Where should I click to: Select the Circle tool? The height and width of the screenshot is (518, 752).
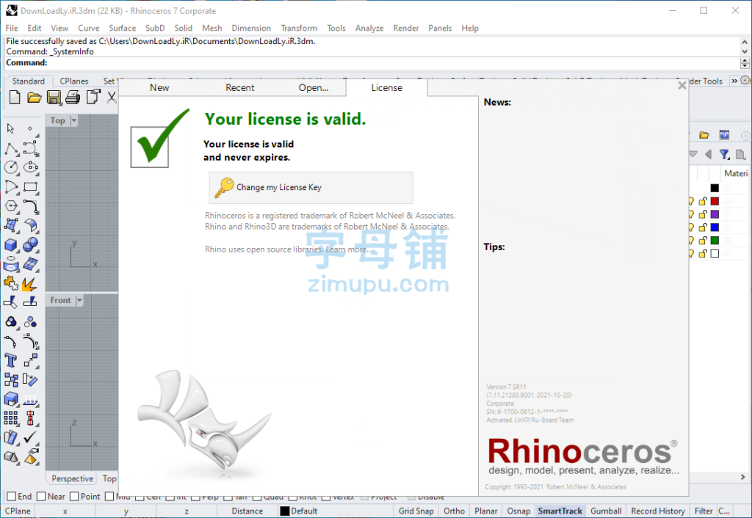(x=11, y=167)
